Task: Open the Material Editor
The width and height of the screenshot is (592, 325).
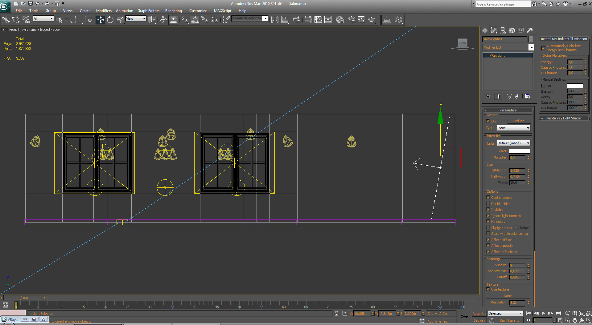Action: tap(339, 20)
